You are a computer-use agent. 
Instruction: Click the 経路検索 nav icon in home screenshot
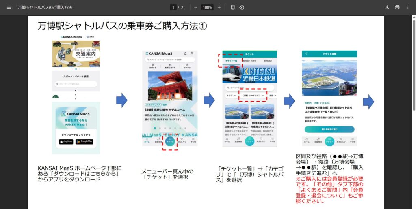[x=158, y=140]
